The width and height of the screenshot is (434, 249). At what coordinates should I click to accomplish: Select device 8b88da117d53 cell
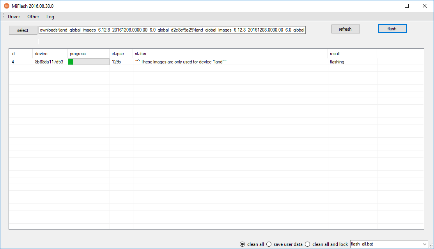pyautogui.click(x=49, y=62)
